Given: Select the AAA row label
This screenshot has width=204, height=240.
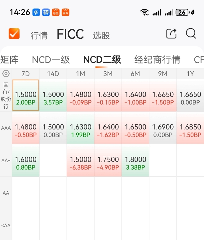Looking at the screenshot, I should (x=6, y=128).
